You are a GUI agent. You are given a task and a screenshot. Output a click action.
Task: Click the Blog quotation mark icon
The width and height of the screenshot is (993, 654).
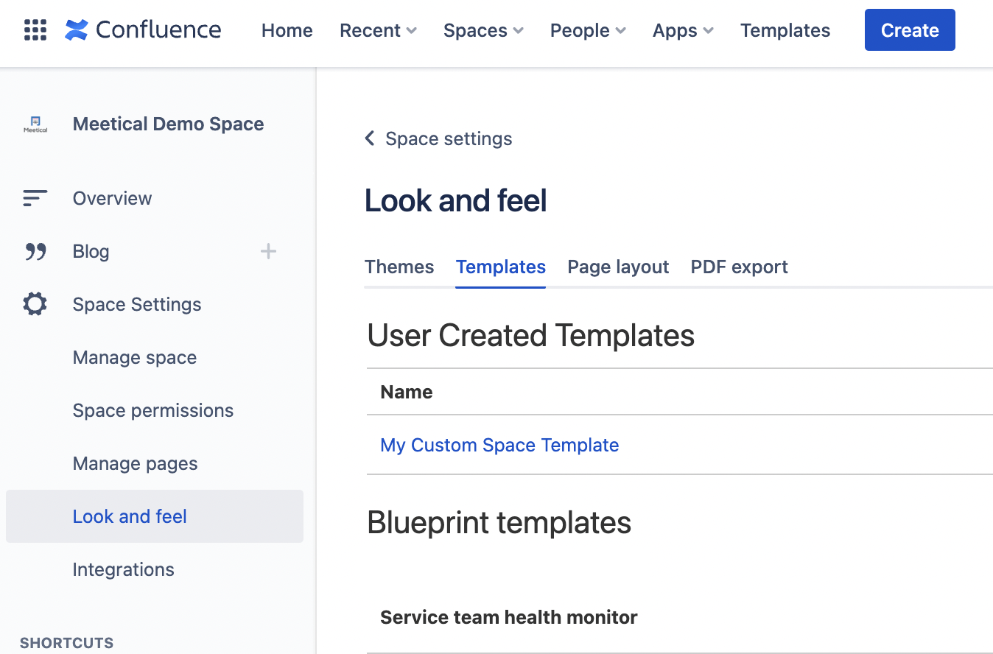point(35,252)
